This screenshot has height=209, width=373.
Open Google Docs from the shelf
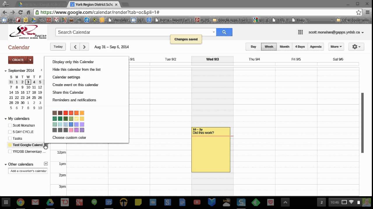pos(182,202)
